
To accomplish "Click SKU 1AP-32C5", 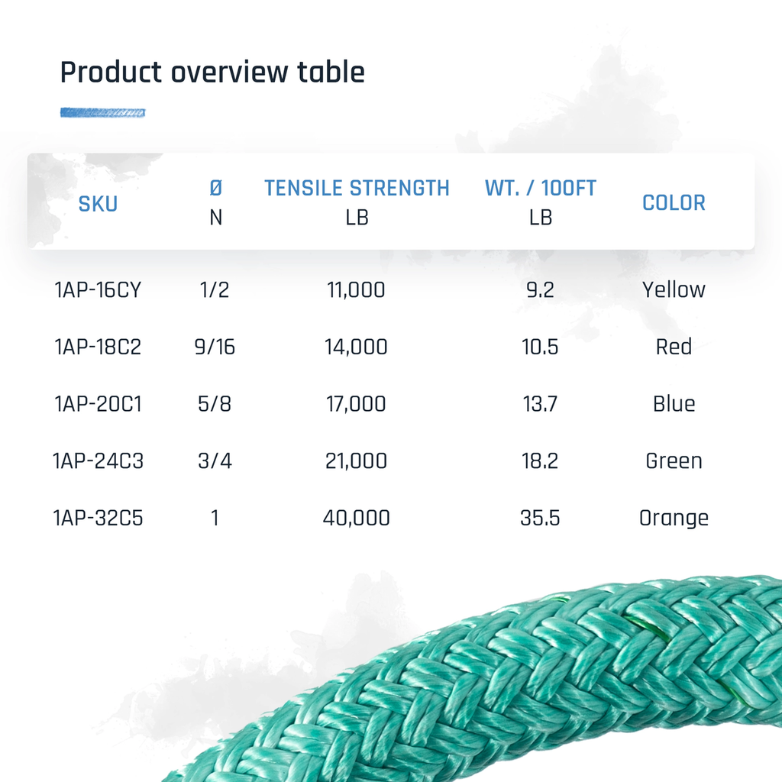I will (x=98, y=519).
